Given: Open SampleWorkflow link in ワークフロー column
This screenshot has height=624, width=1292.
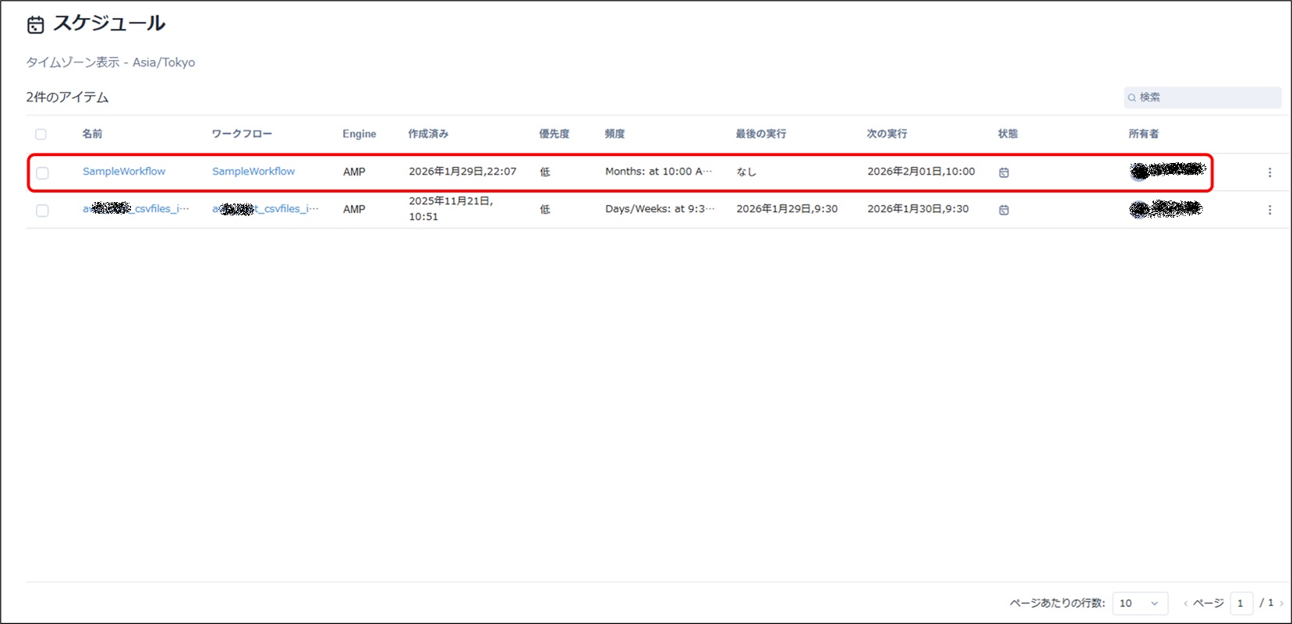Looking at the screenshot, I should click(253, 172).
